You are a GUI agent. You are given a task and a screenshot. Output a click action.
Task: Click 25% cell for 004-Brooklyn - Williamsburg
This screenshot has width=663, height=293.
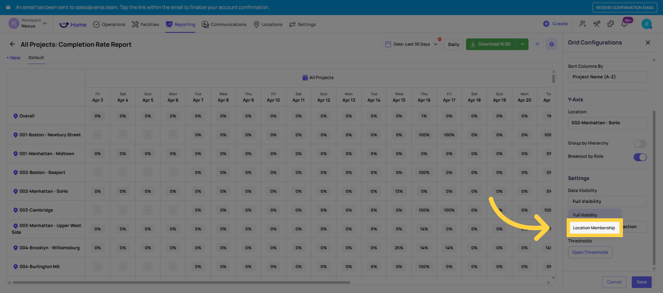tap(399, 248)
